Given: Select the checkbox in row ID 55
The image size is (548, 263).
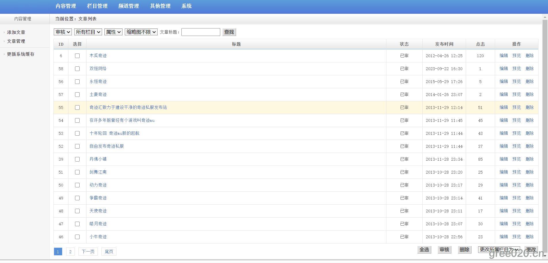Looking at the screenshot, I should pyautogui.click(x=77, y=107).
